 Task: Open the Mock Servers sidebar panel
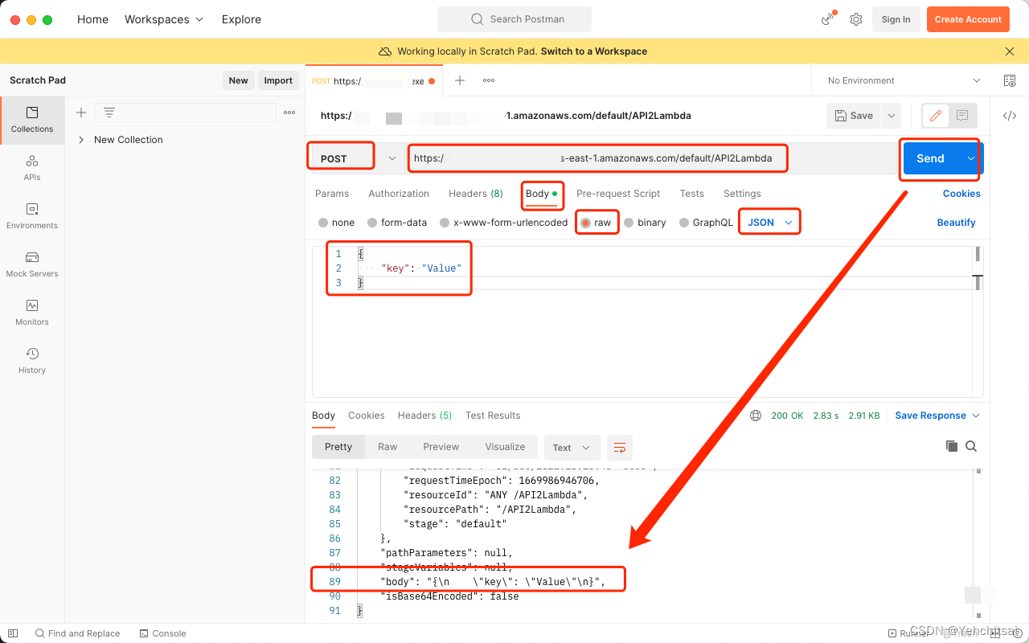[x=32, y=264]
